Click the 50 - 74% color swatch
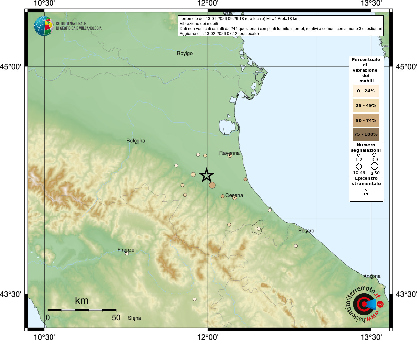This screenshot has height=340, width=417. coord(365,120)
